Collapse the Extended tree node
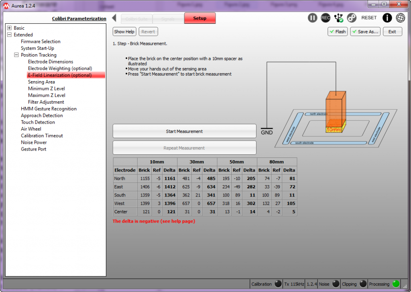Viewport: 411px width, 292px height. click(x=10, y=35)
